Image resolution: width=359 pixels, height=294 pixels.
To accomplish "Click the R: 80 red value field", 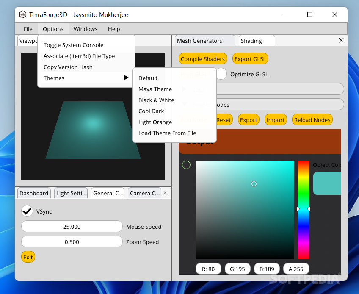I will (208, 269).
